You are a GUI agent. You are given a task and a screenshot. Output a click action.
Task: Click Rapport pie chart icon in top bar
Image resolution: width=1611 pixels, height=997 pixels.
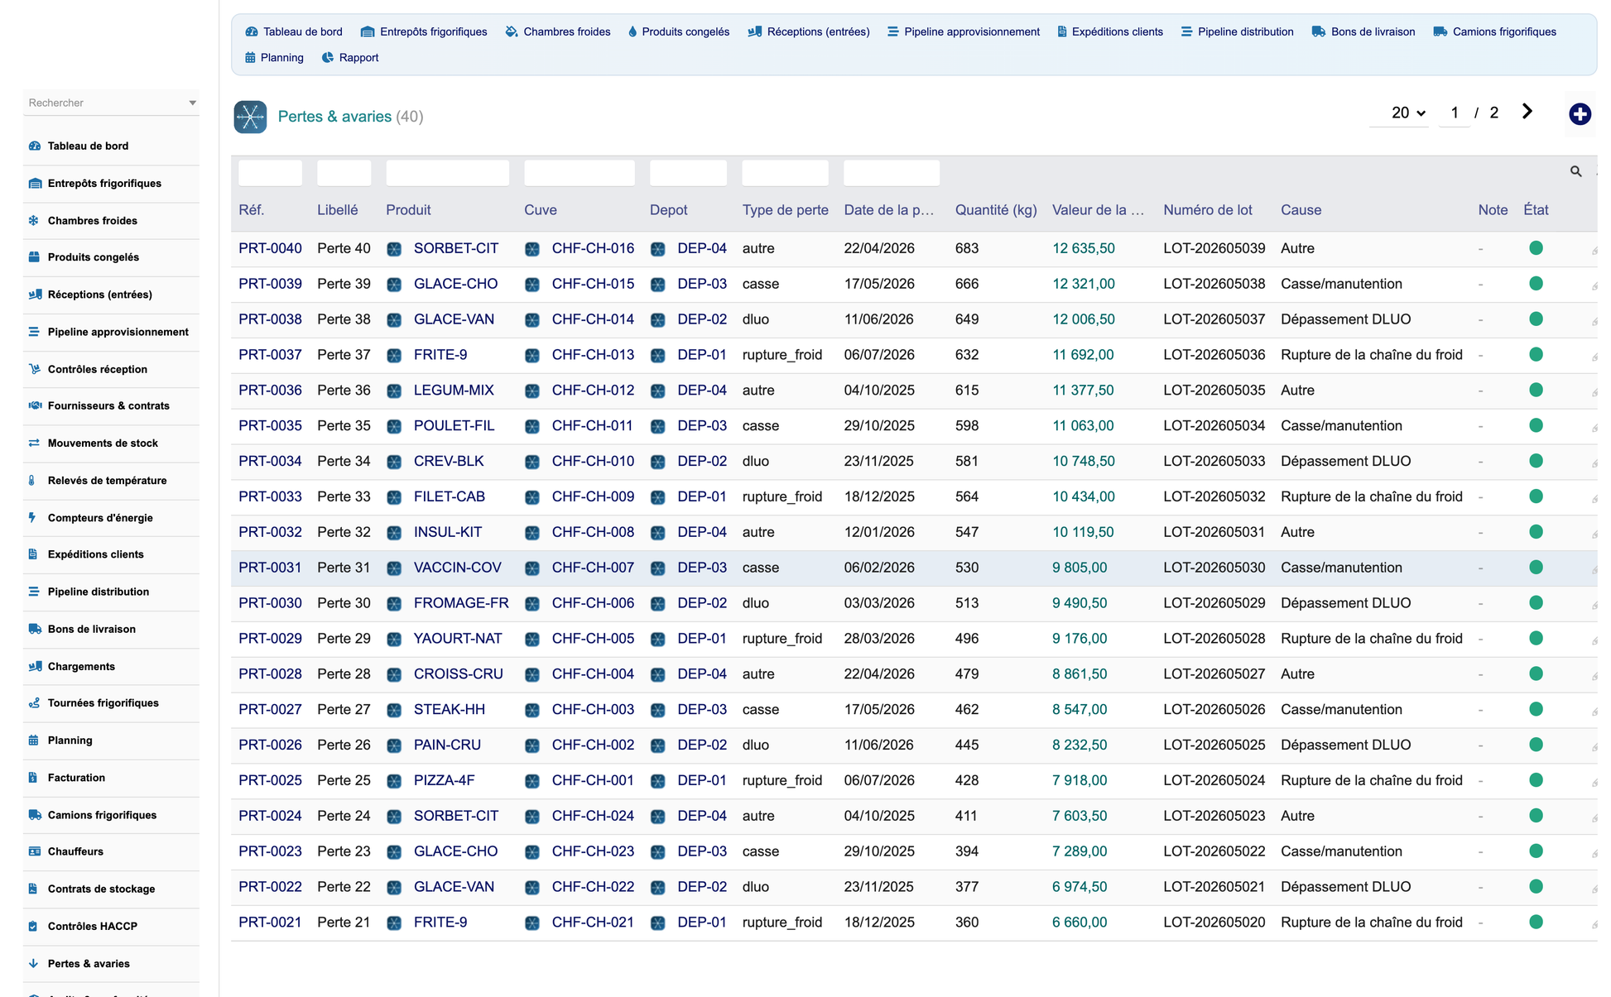328,57
